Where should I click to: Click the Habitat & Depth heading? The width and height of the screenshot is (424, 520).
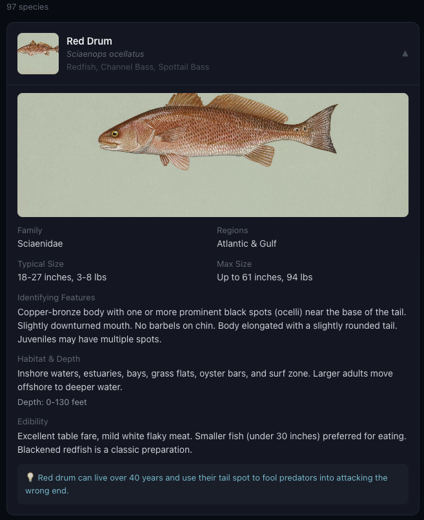coord(48,359)
